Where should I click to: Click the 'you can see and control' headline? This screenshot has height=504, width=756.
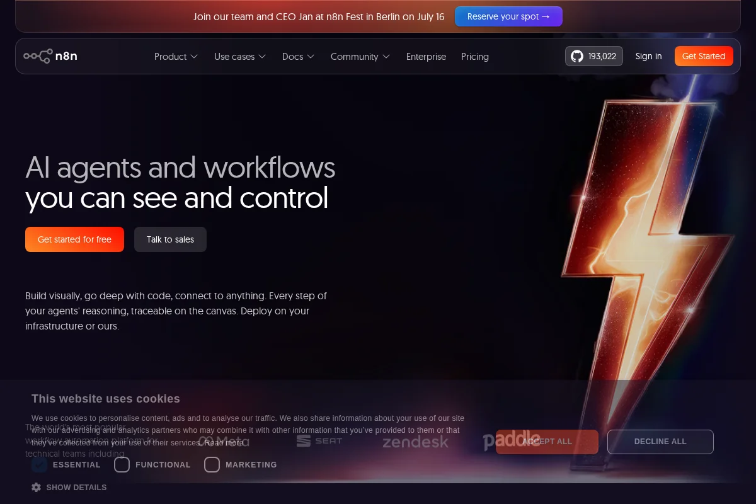click(x=177, y=198)
